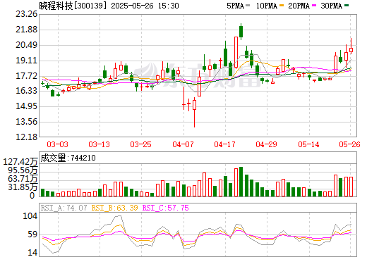Screen dimensions: 367x257
Task: Click the stock title 晓程科技[300139]
Action: pos(73,6)
